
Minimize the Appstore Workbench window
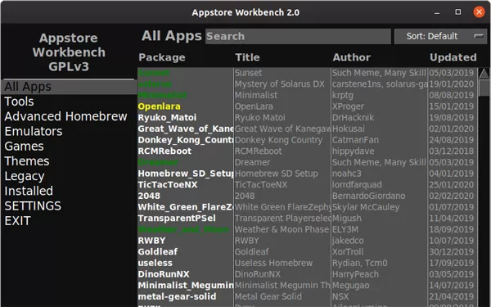437,12
